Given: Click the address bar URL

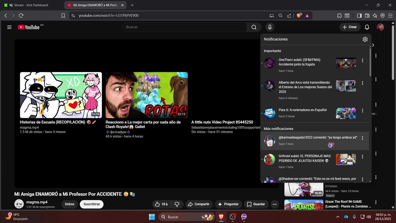Looking at the screenshot, I should click(109, 15).
